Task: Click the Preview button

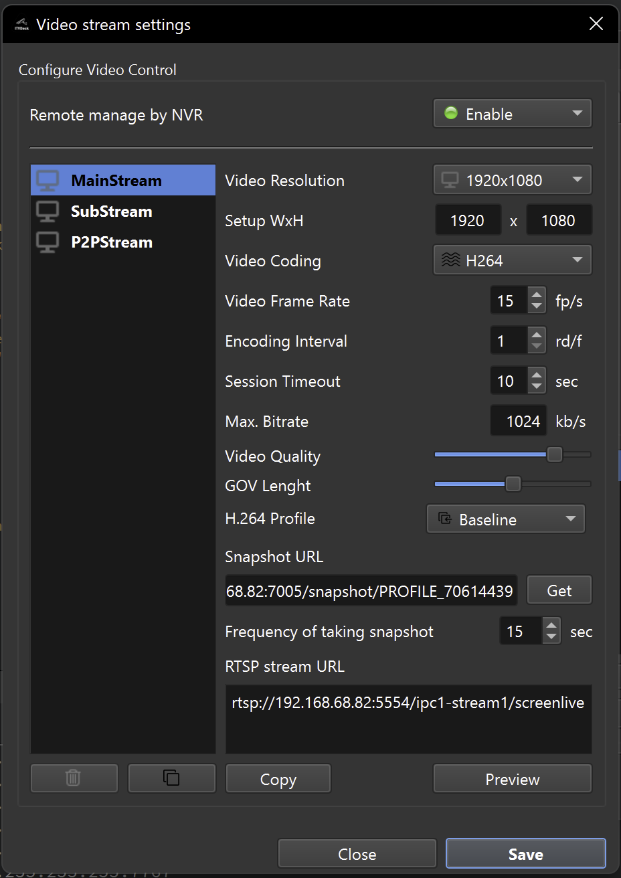Action: (x=513, y=779)
